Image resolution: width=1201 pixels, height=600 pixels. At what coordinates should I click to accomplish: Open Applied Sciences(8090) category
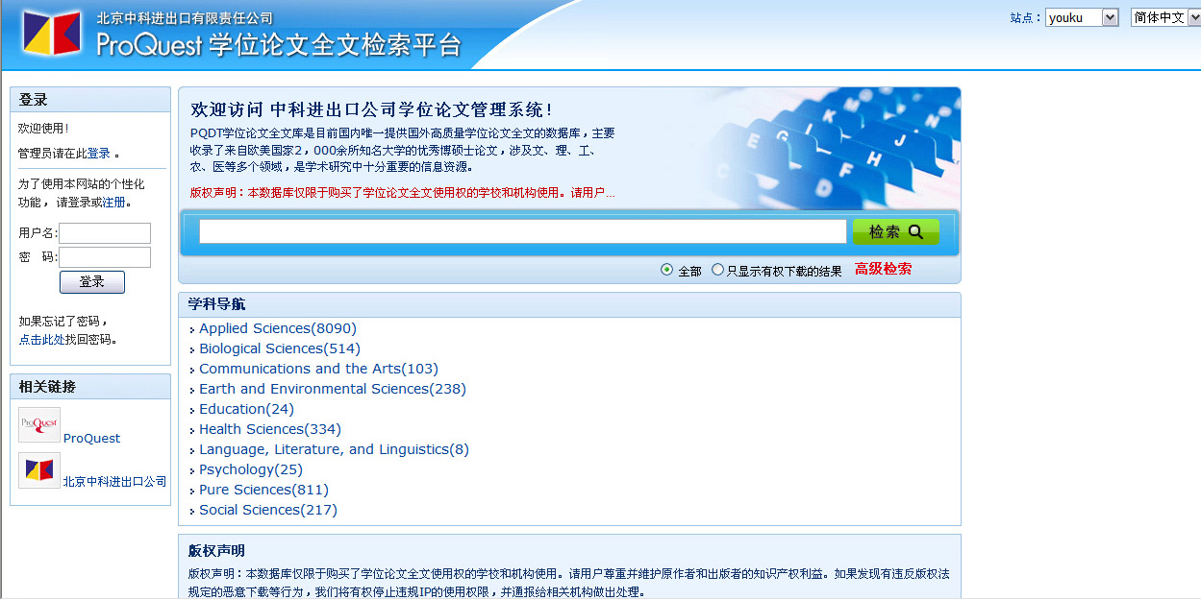277,328
